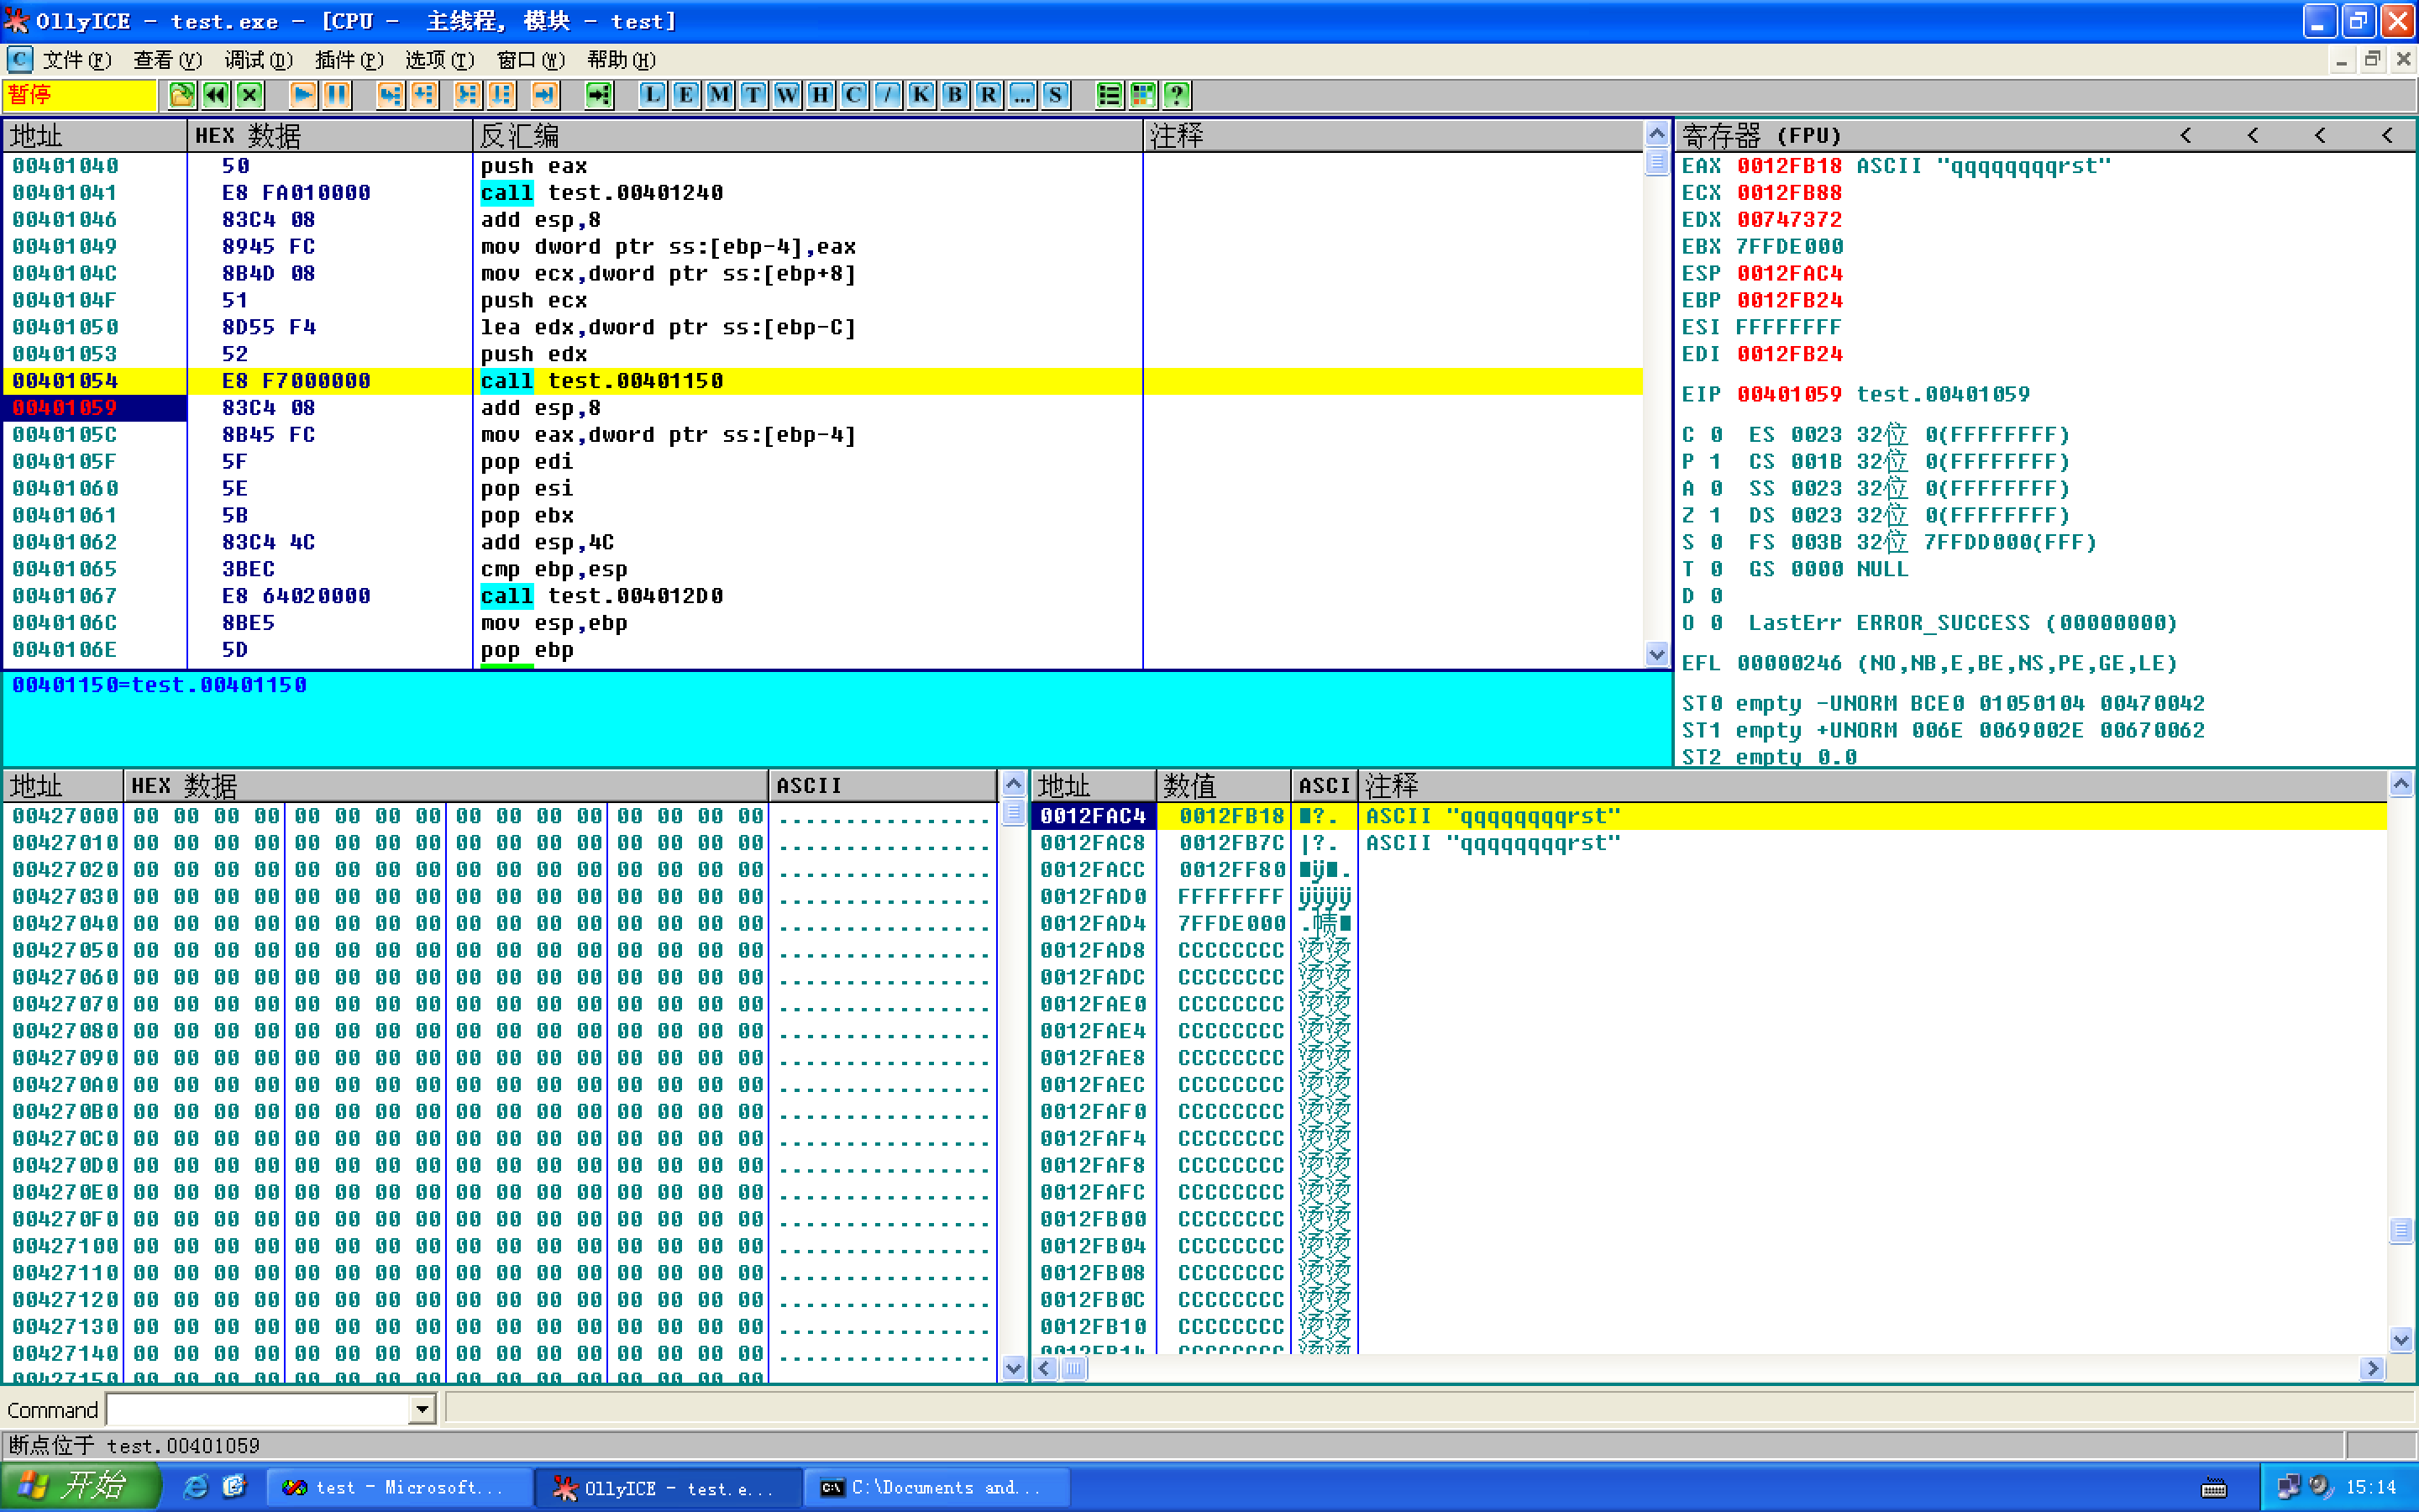Show the CPU window (C button)
The width and height of the screenshot is (2419, 1512).
(853, 95)
